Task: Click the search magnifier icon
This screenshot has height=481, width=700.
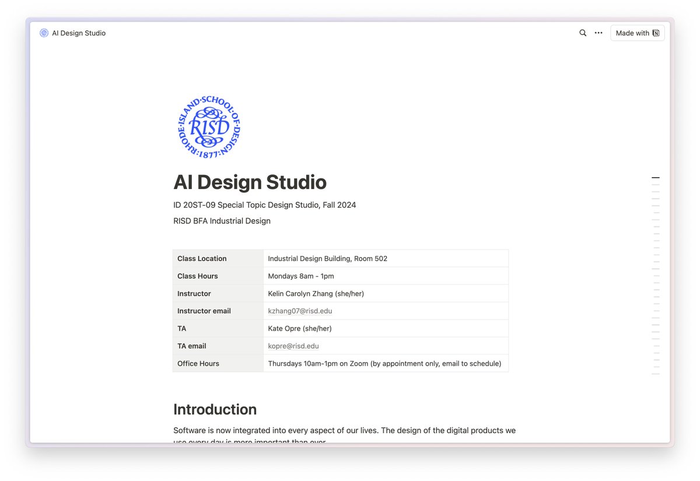Action: 582,33
